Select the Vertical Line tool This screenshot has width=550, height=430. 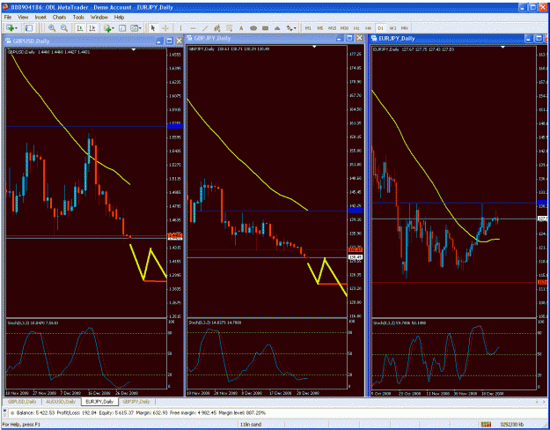coord(181,28)
